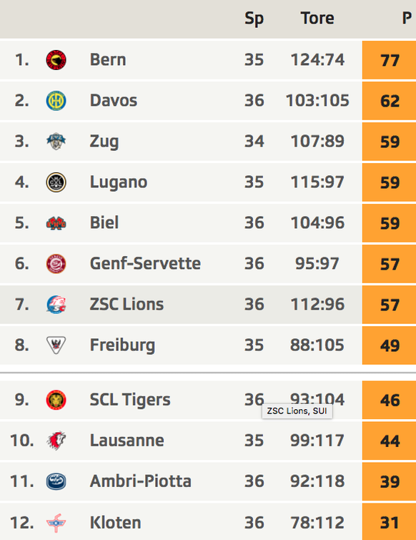The height and width of the screenshot is (540, 416).
Task: Click the Zug team logo
Action: pos(56,141)
